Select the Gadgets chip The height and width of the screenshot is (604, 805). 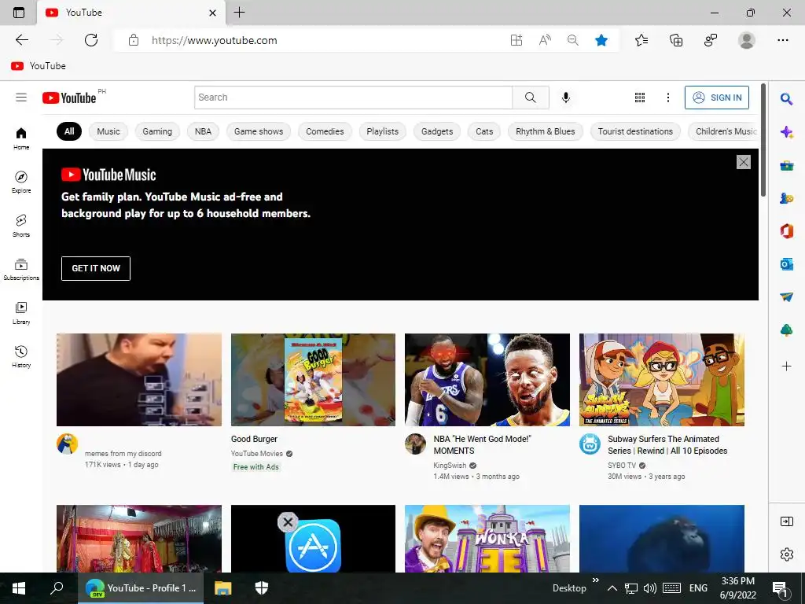[x=437, y=131]
